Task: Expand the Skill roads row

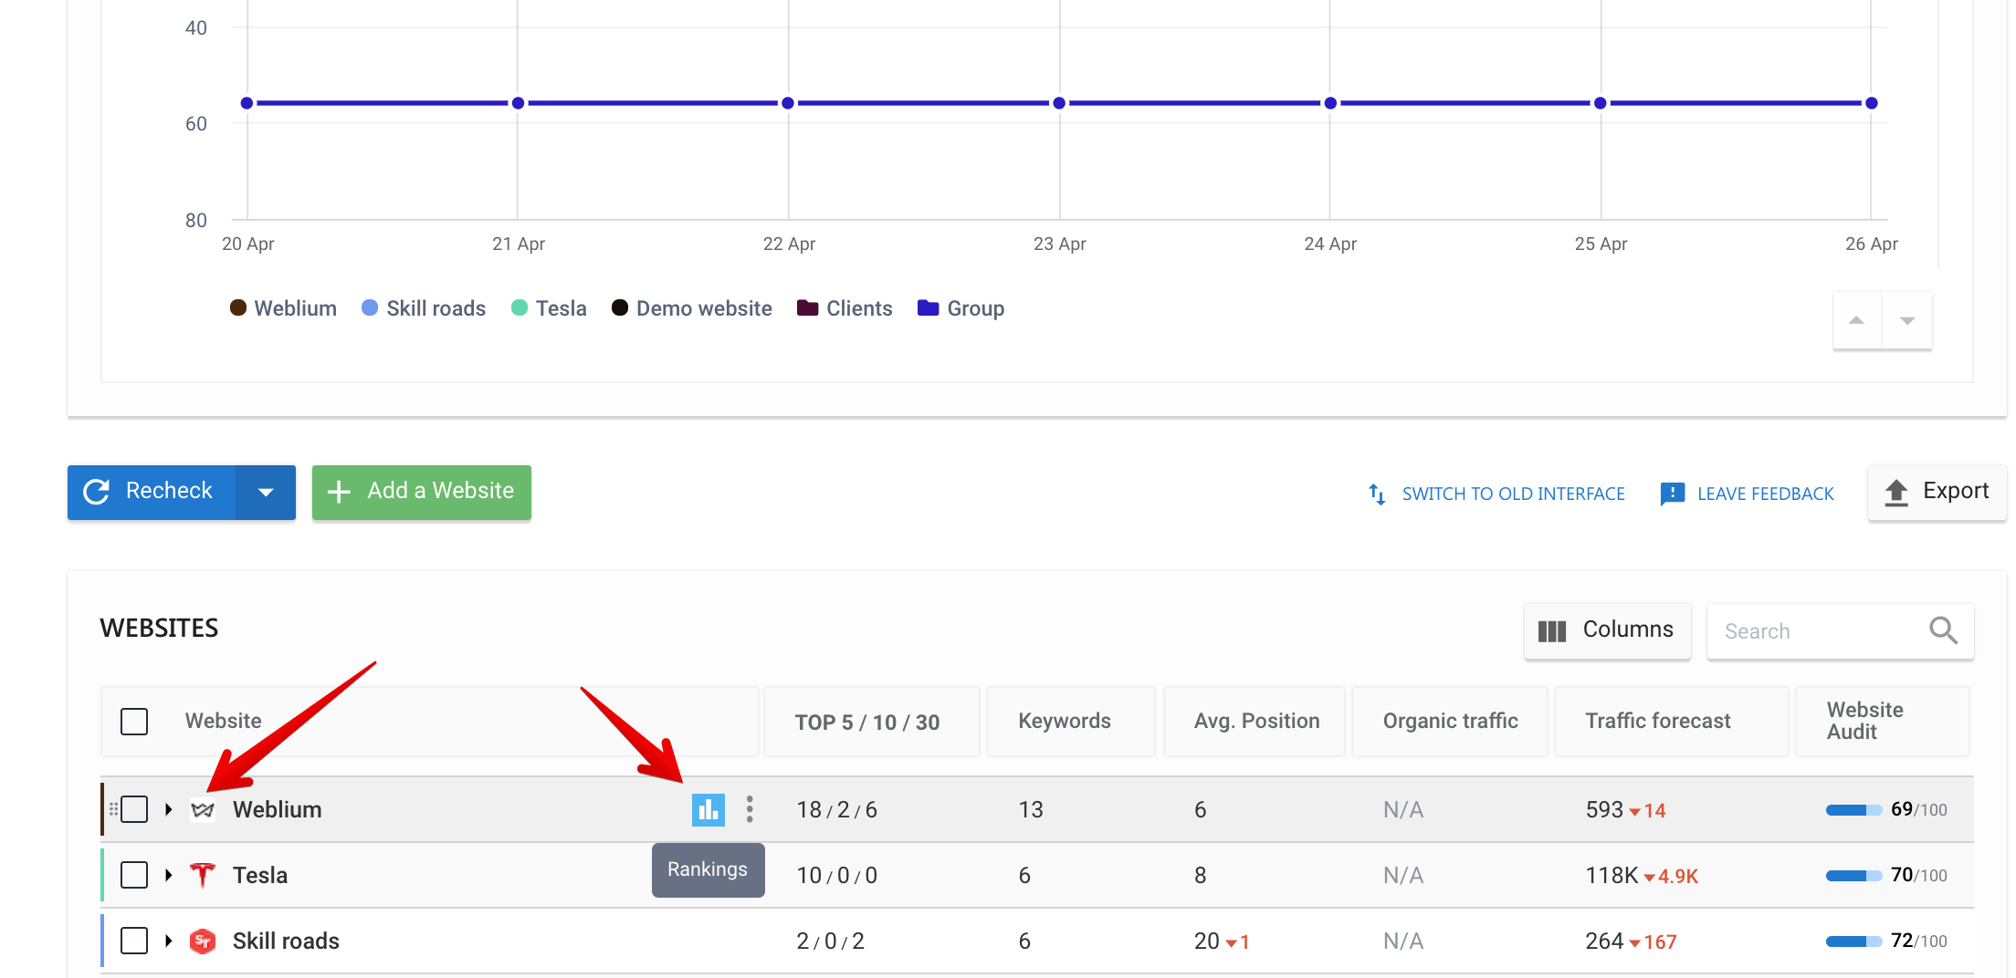Action: tap(169, 941)
